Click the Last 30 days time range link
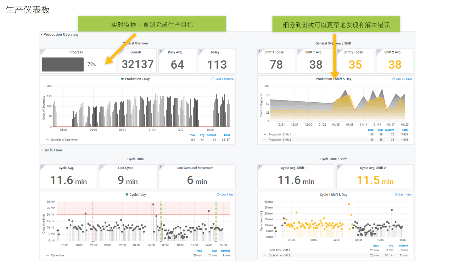This screenshot has width=454, height=278. point(404,79)
